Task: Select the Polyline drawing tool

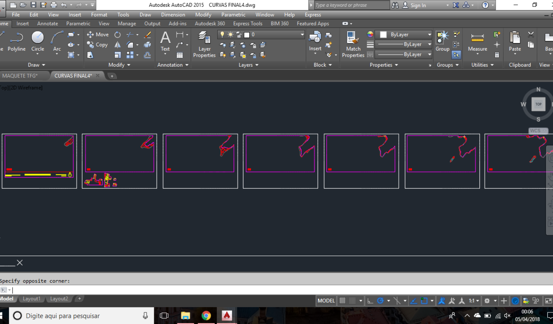Action: [16, 42]
